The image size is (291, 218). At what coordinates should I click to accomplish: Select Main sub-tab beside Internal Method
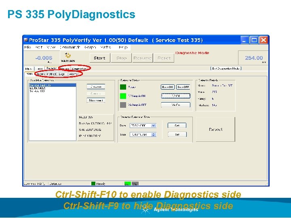coord(30,74)
